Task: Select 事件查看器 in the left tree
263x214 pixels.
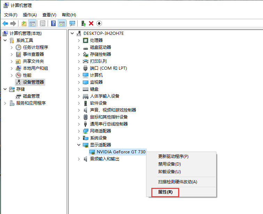Action: (33, 54)
